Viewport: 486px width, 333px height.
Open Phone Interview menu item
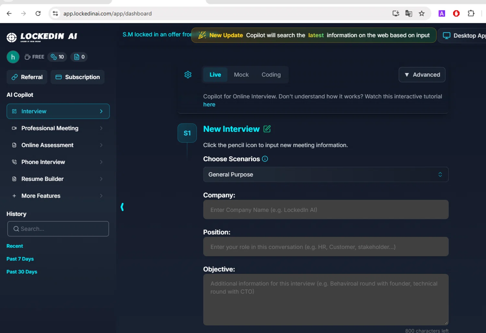click(58, 162)
